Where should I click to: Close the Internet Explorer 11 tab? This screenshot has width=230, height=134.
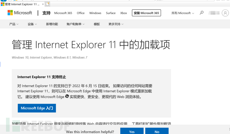click(43, 4)
